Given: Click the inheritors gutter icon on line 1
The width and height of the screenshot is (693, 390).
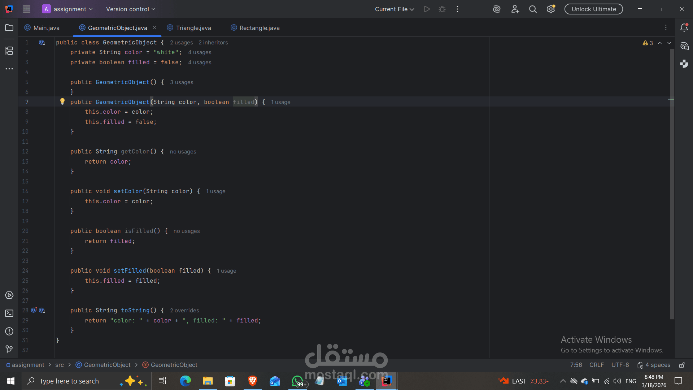Looking at the screenshot, I should pyautogui.click(x=42, y=43).
